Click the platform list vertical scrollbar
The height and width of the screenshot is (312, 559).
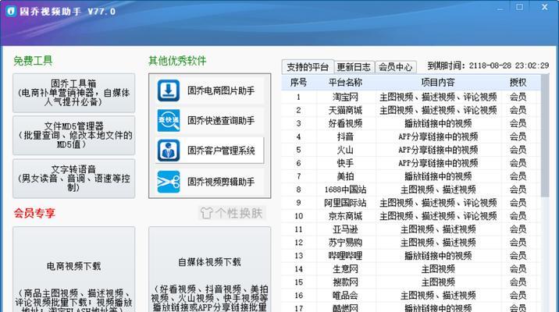[x=545, y=136]
